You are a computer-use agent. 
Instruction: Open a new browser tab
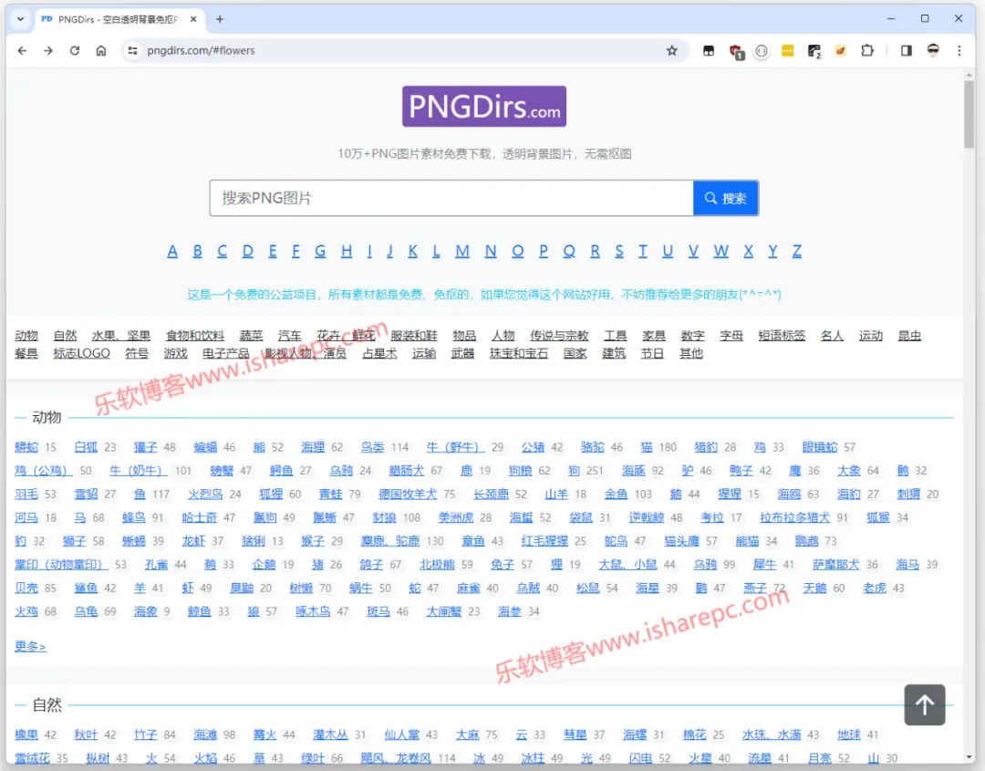point(220,19)
